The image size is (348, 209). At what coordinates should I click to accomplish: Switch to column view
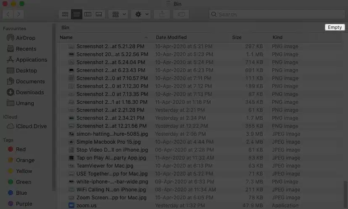pos(88,14)
